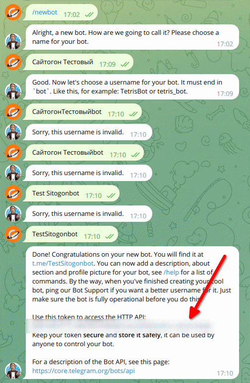The width and height of the screenshot is (250, 383).
Task: Click the /newbot command link
Action: click(45, 12)
